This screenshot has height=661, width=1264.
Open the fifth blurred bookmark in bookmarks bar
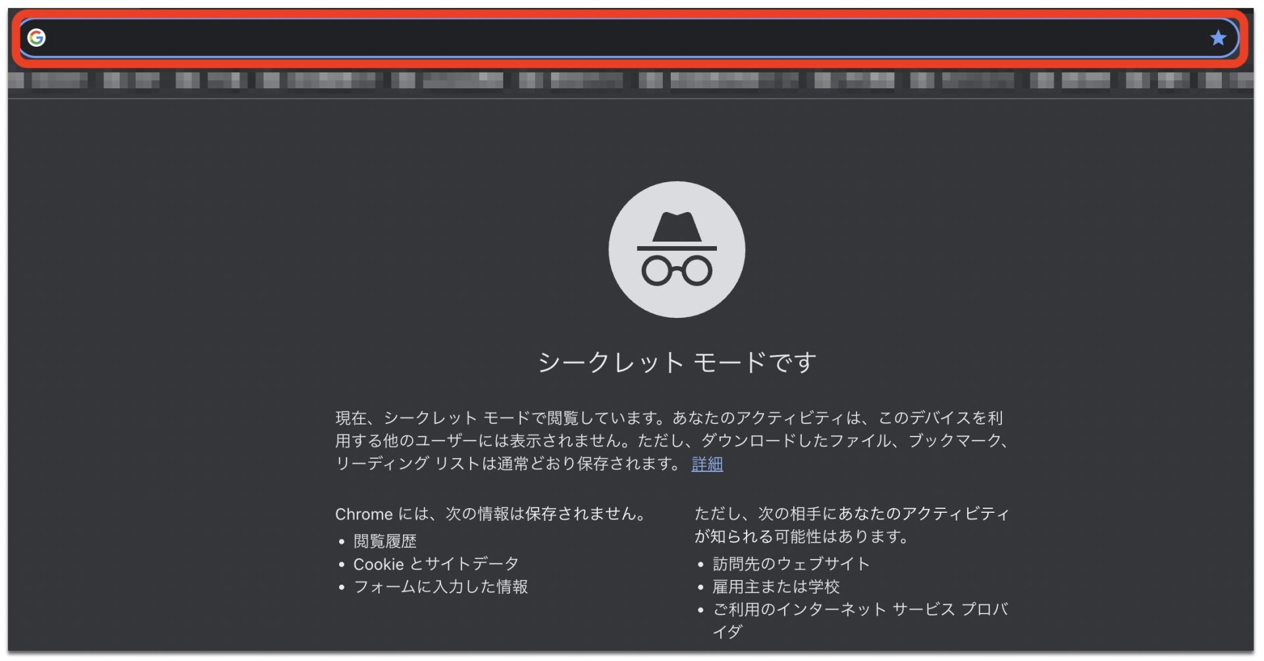448,80
